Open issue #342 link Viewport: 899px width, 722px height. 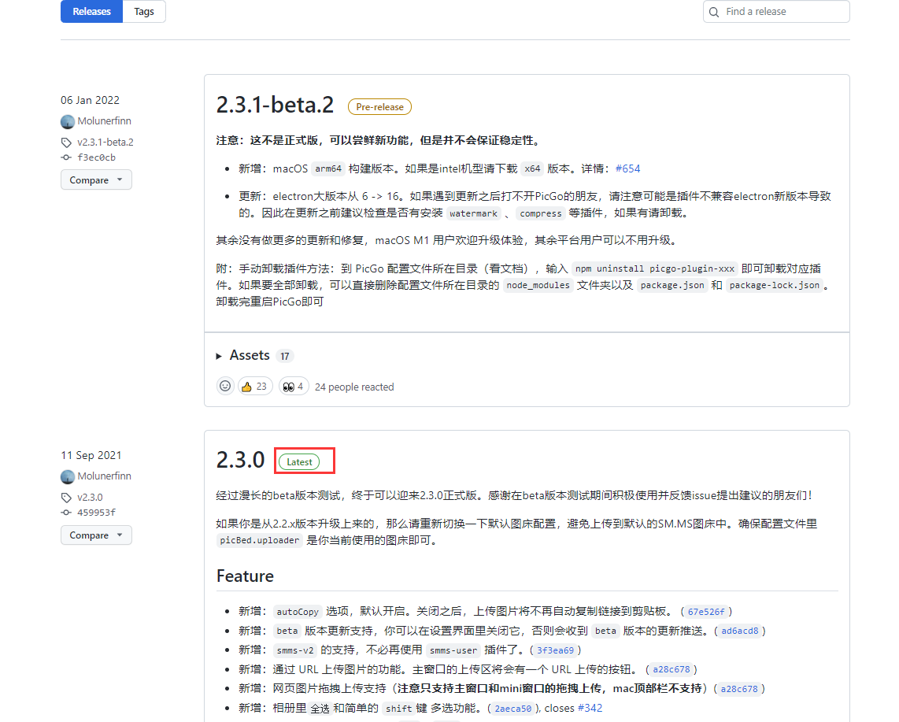[590, 708]
